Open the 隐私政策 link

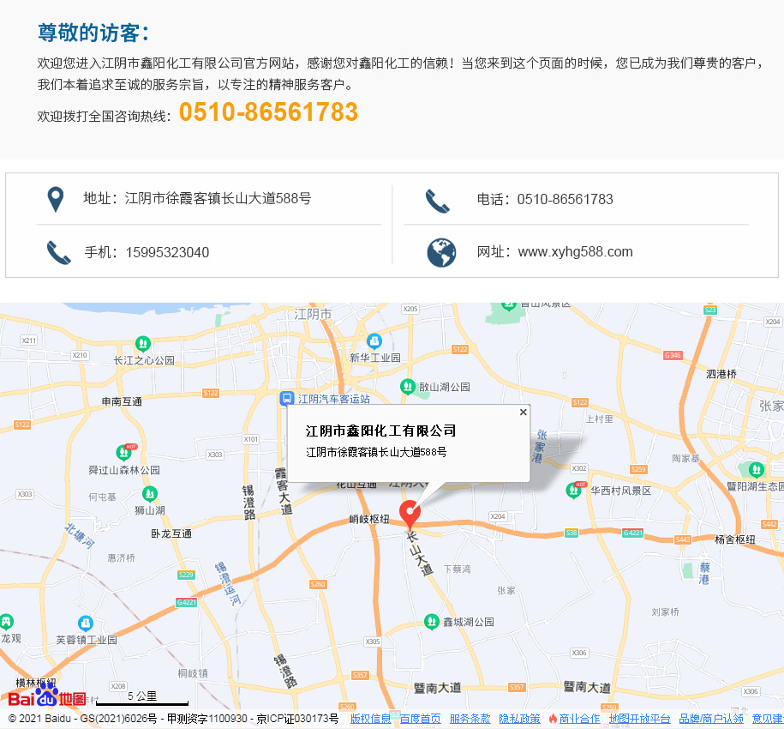pyautogui.click(x=519, y=719)
